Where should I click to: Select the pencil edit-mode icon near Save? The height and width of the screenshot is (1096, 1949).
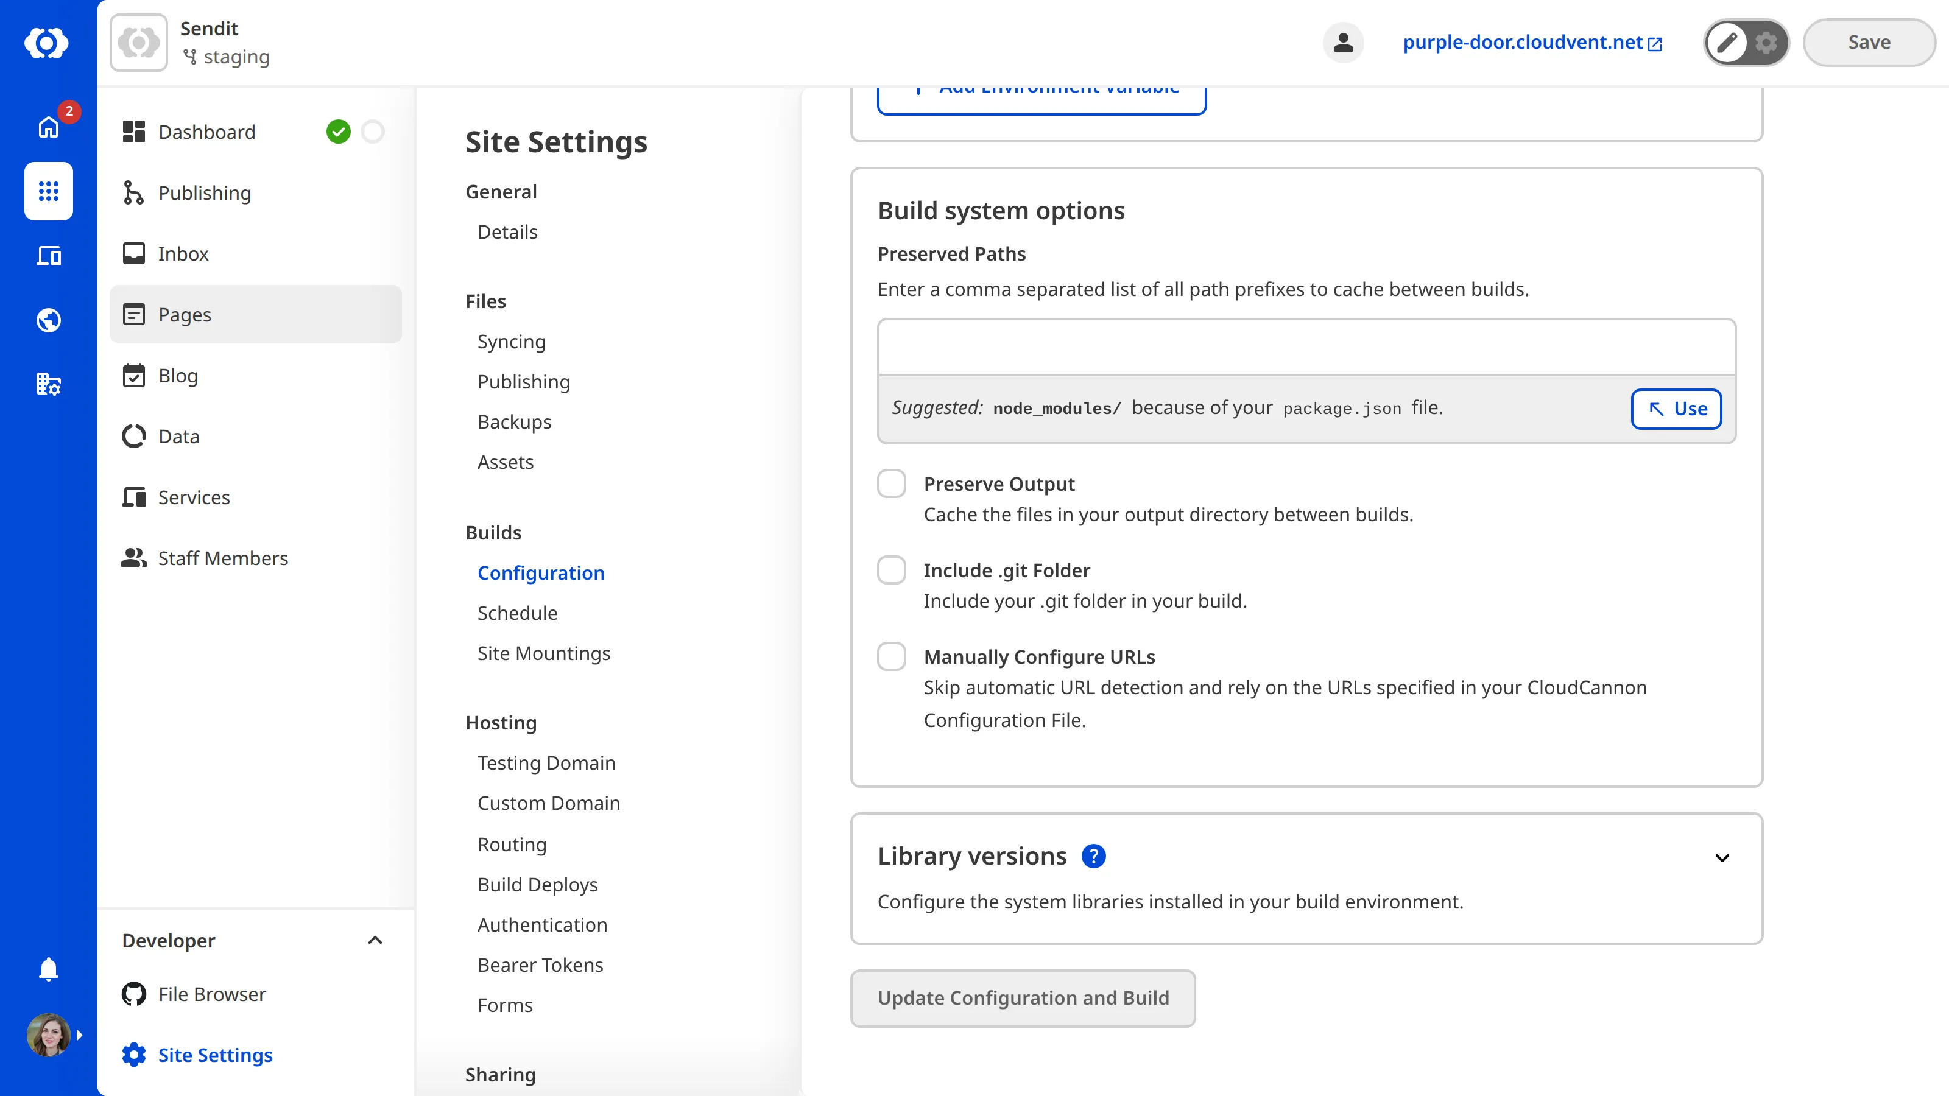pyautogui.click(x=1727, y=43)
